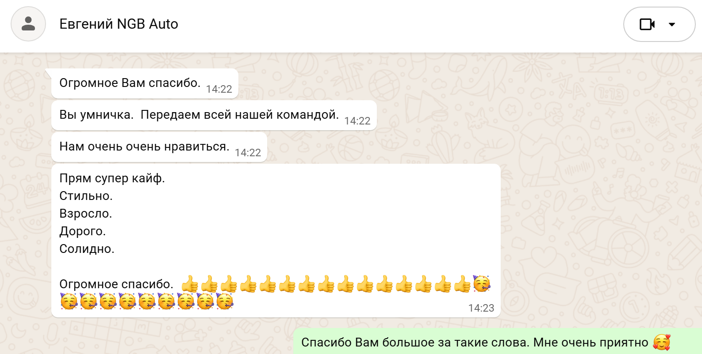Click the 14:22 timestamp on first message

click(x=219, y=89)
